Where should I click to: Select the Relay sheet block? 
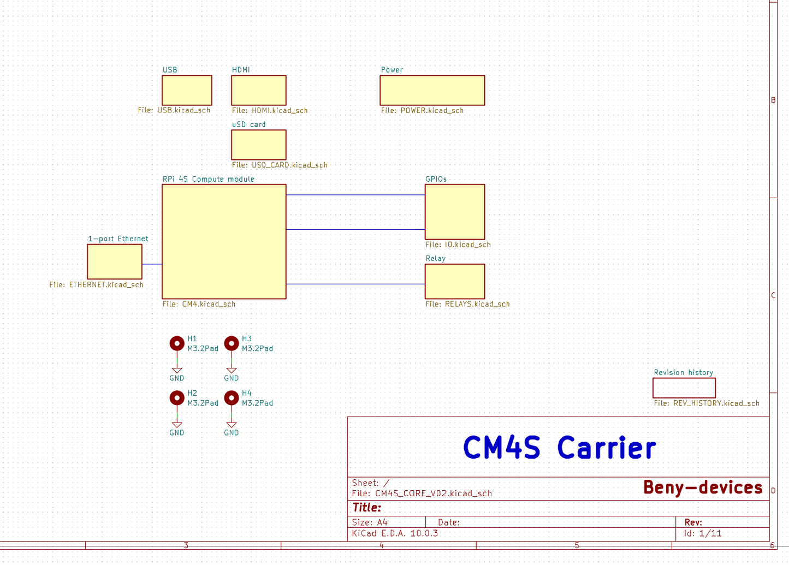pyautogui.click(x=455, y=282)
